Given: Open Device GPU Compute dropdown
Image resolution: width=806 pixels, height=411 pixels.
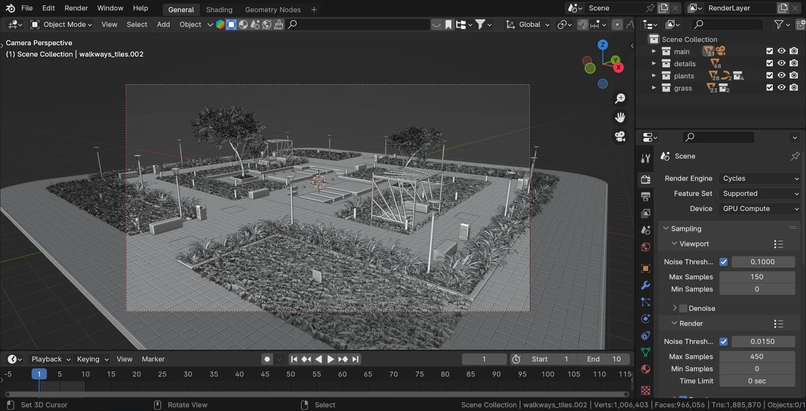Looking at the screenshot, I should point(760,209).
